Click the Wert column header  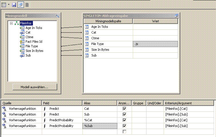click(155, 21)
